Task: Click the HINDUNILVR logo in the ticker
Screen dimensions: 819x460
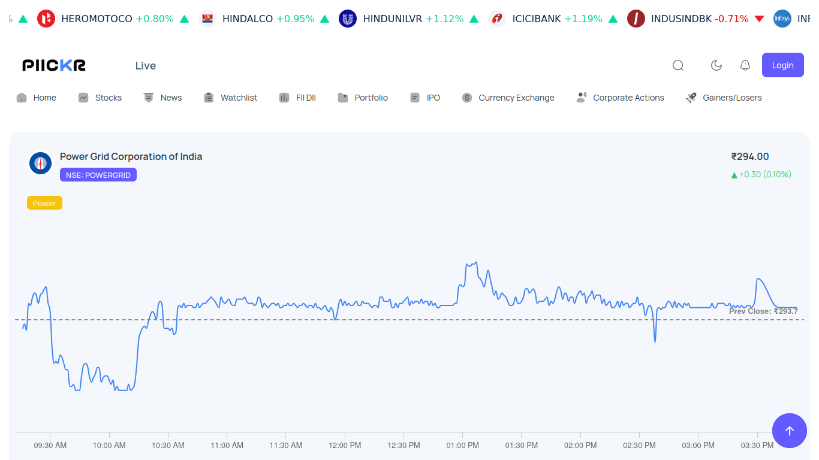Action: (348, 19)
